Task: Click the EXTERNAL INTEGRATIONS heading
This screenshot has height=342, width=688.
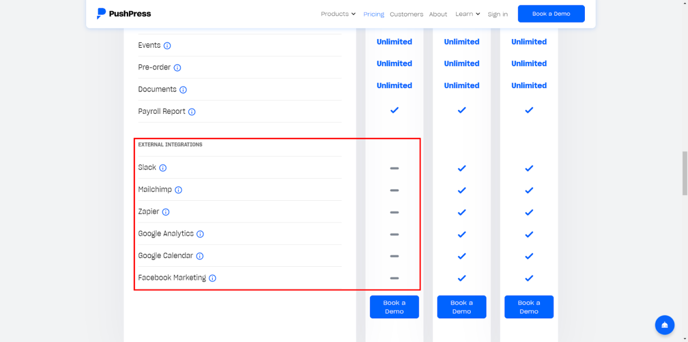Action: pos(170,144)
